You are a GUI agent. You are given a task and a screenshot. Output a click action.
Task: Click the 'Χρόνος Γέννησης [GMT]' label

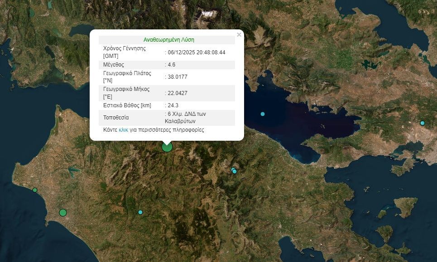point(125,52)
